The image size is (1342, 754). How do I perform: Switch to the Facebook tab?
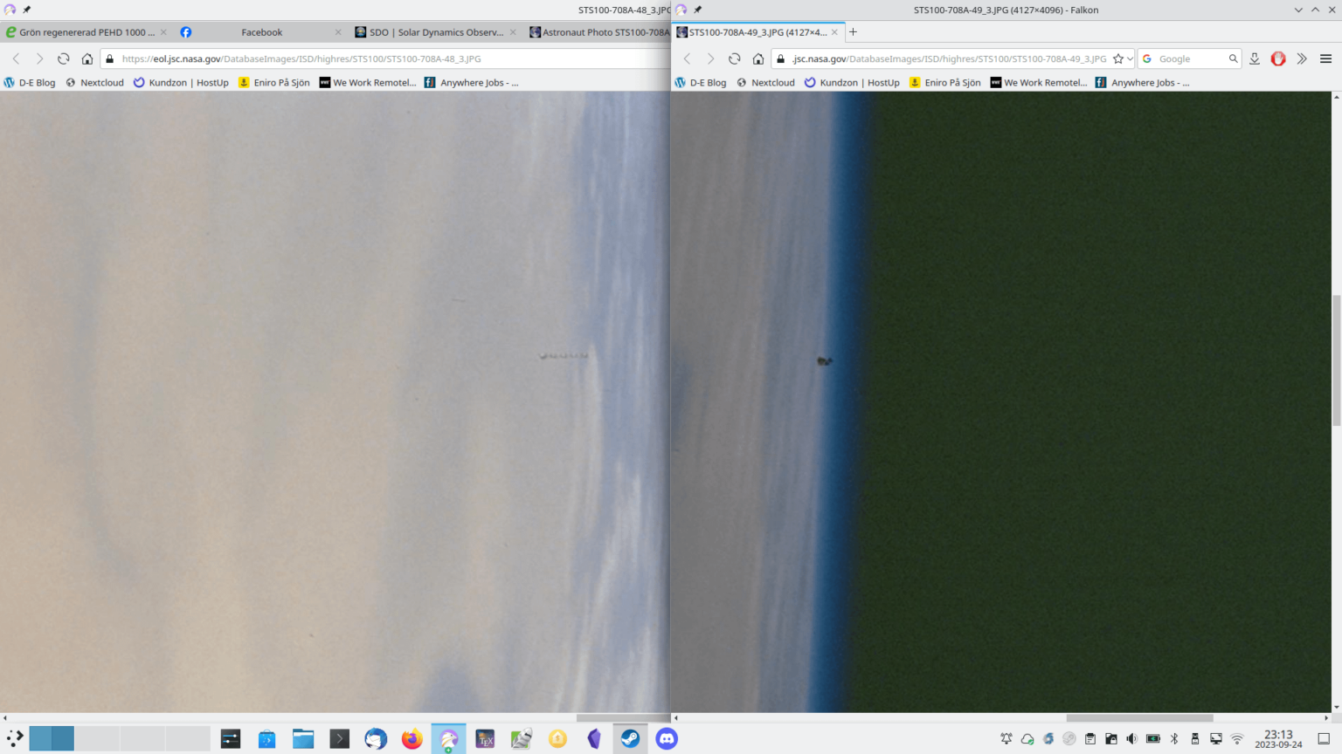point(261,32)
